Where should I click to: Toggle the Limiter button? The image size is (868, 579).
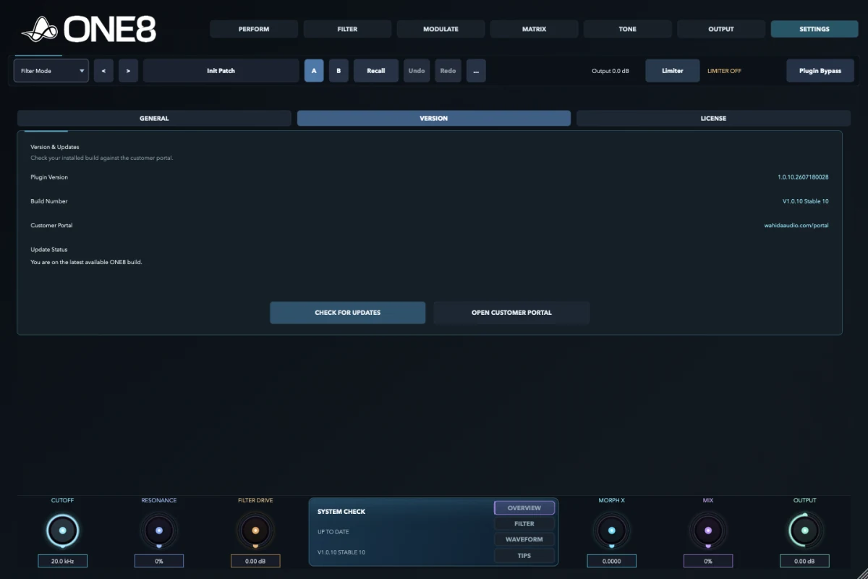tap(673, 71)
